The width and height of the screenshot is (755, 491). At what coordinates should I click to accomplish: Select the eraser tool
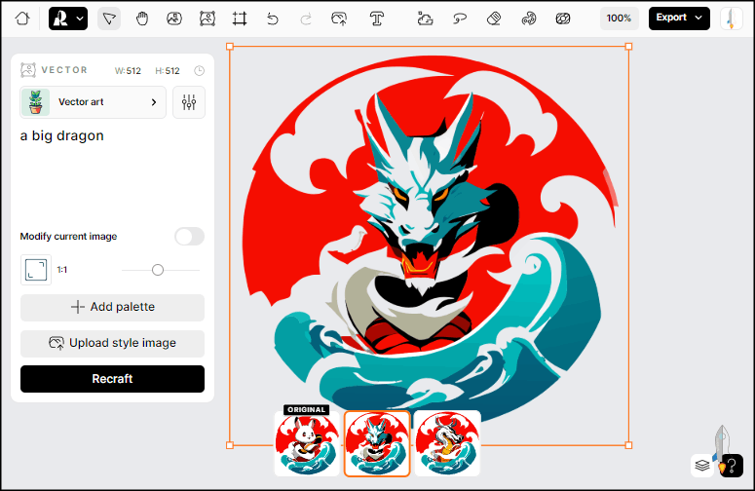point(494,18)
